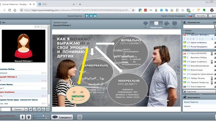The width and height of the screenshot is (216, 121).
Task: Toggle fullscreen with the expand arrows button
Action: point(80,117)
